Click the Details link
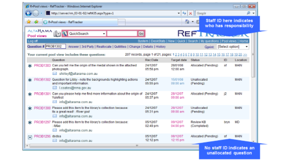Image resolution: width=293 pixels, height=163 pixels. coord(148,47)
